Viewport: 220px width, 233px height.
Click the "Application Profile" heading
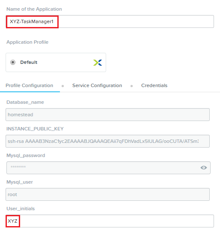(27, 42)
